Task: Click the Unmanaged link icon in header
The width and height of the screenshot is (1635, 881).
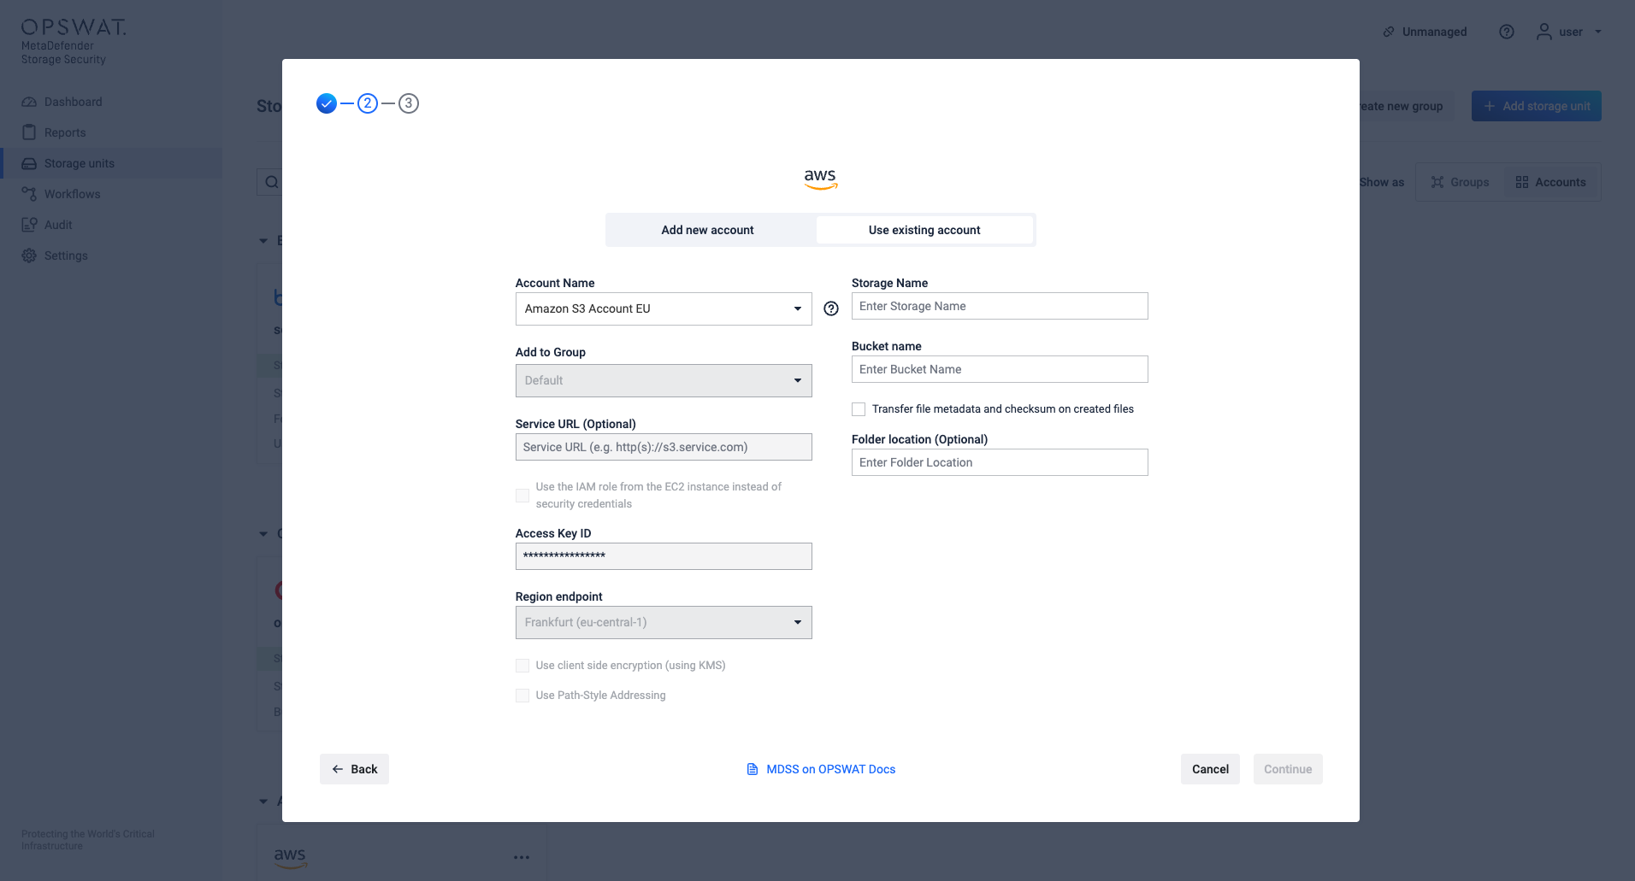Action: click(1389, 32)
